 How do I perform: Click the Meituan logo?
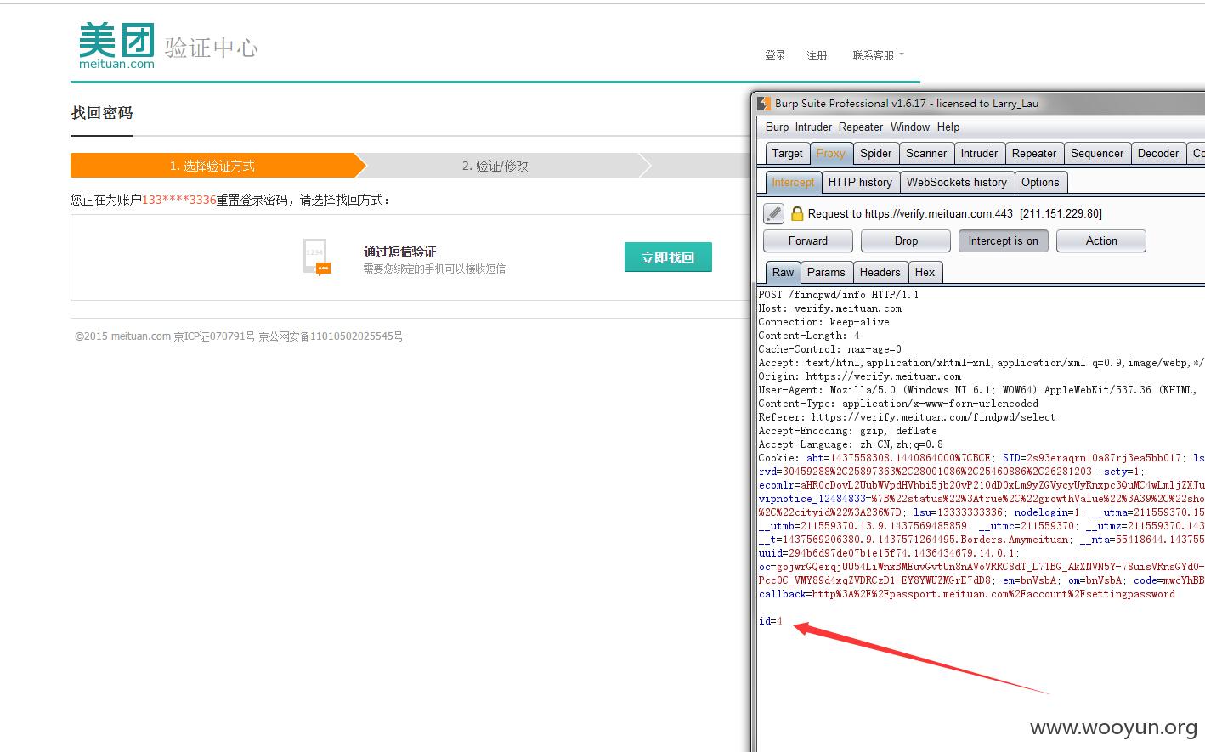[x=116, y=46]
